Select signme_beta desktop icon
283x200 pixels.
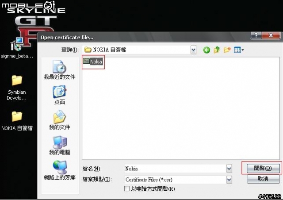(x=17, y=48)
